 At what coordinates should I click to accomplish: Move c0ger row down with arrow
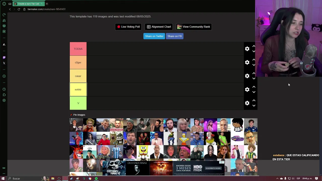click(x=254, y=65)
